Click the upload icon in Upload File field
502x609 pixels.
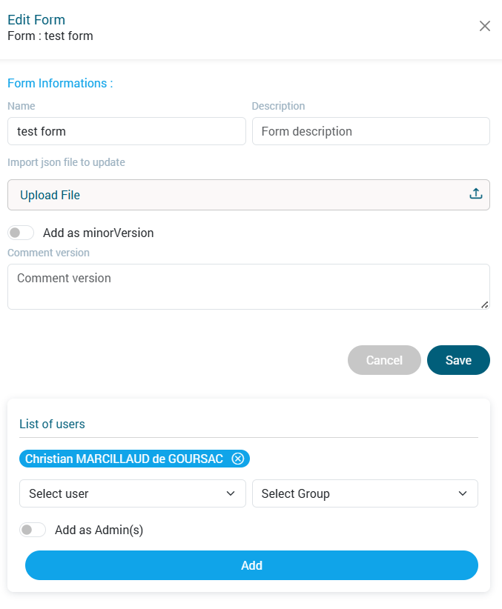coord(475,193)
